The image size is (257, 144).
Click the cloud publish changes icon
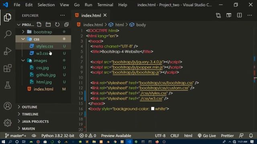pyautogui.click(x=34, y=136)
